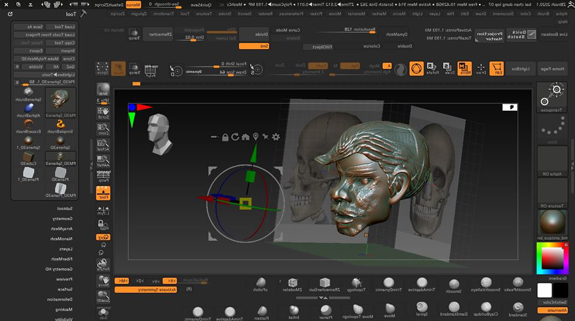Toggle Activate Symmetry
The height and width of the screenshot is (321, 575).
[146, 290]
